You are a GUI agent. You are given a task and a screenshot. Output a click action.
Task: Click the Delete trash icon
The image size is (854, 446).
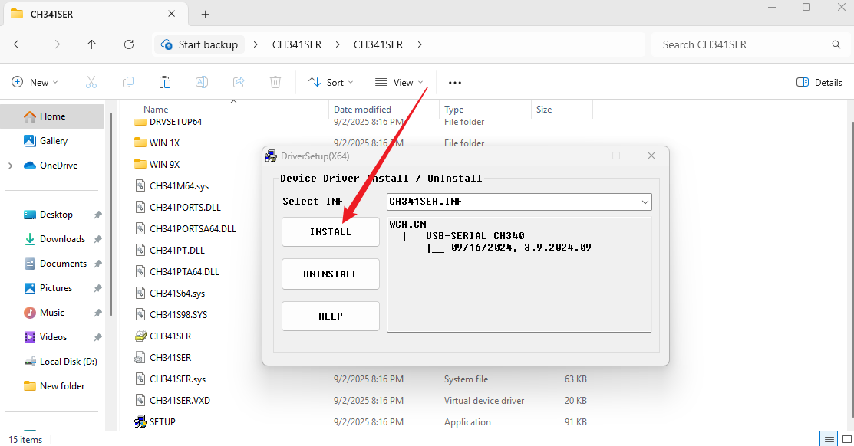[x=275, y=82]
